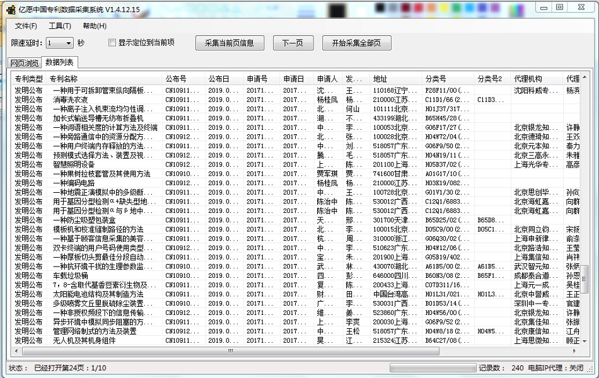This screenshot has height=378, width=599.
Task: Click the 申请号 column header
Action: click(261, 79)
